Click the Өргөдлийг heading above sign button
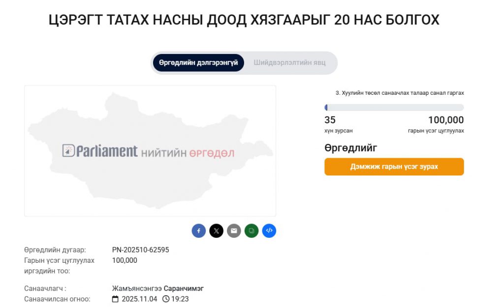The width and height of the screenshot is (504, 308). (x=351, y=148)
